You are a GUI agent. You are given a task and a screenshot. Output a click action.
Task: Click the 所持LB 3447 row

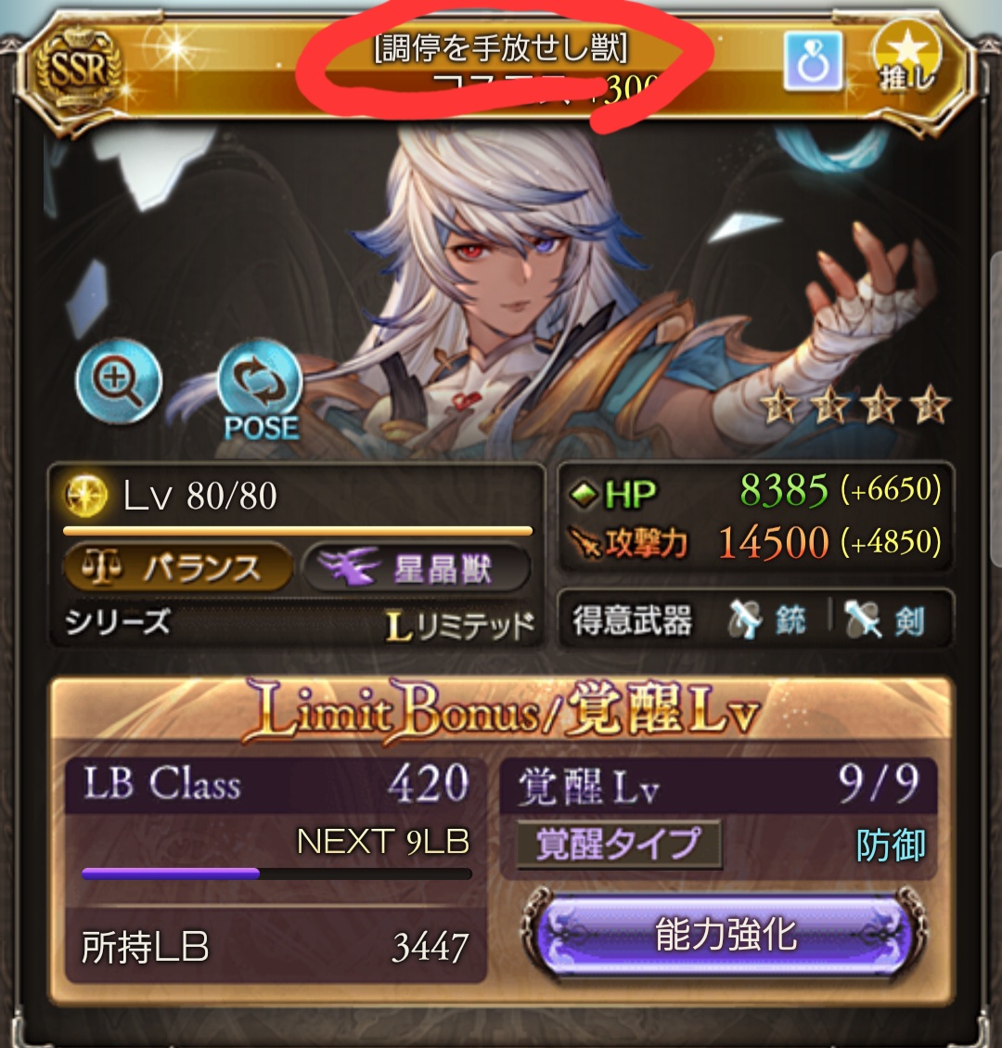click(x=276, y=947)
